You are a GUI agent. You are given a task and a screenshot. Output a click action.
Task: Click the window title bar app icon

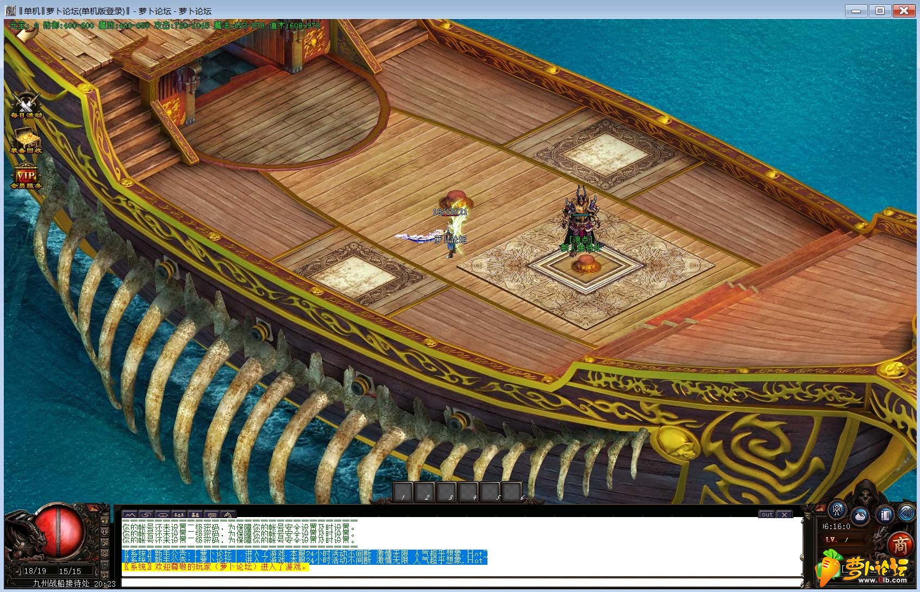10,10
